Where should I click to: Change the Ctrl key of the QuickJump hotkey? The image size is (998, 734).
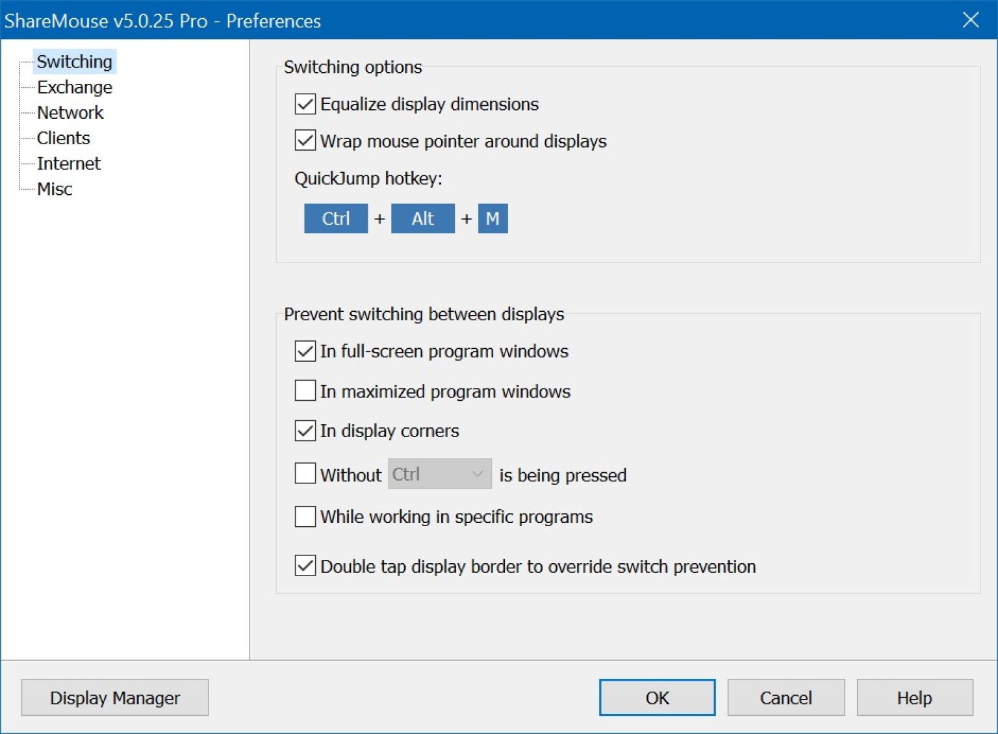(x=335, y=218)
